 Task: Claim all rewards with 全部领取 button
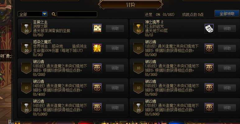click(227, 14)
